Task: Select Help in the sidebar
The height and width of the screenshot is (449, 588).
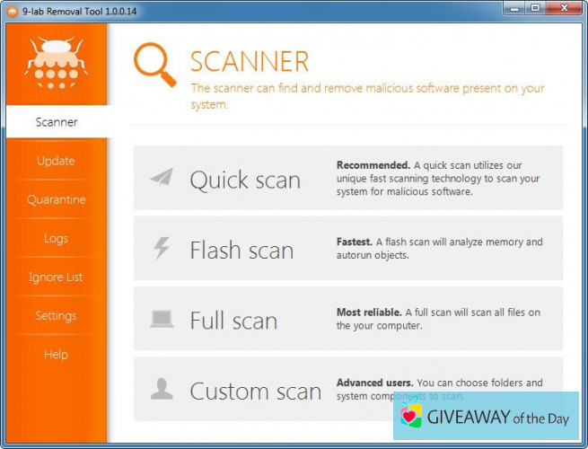Action: [56, 354]
